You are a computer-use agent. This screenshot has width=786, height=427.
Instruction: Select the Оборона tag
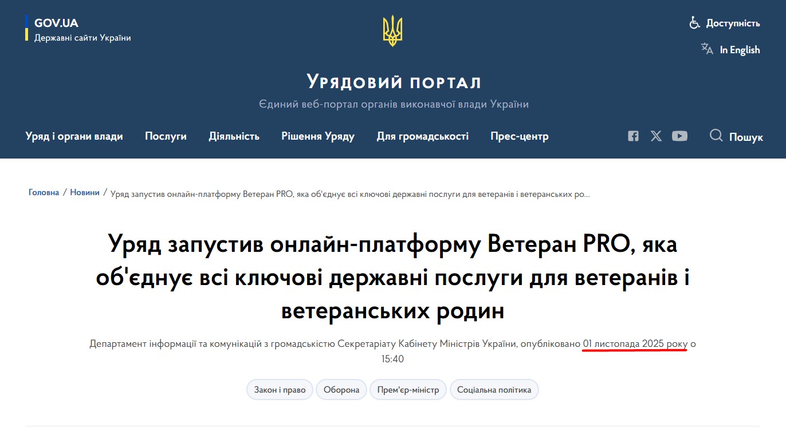point(341,389)
